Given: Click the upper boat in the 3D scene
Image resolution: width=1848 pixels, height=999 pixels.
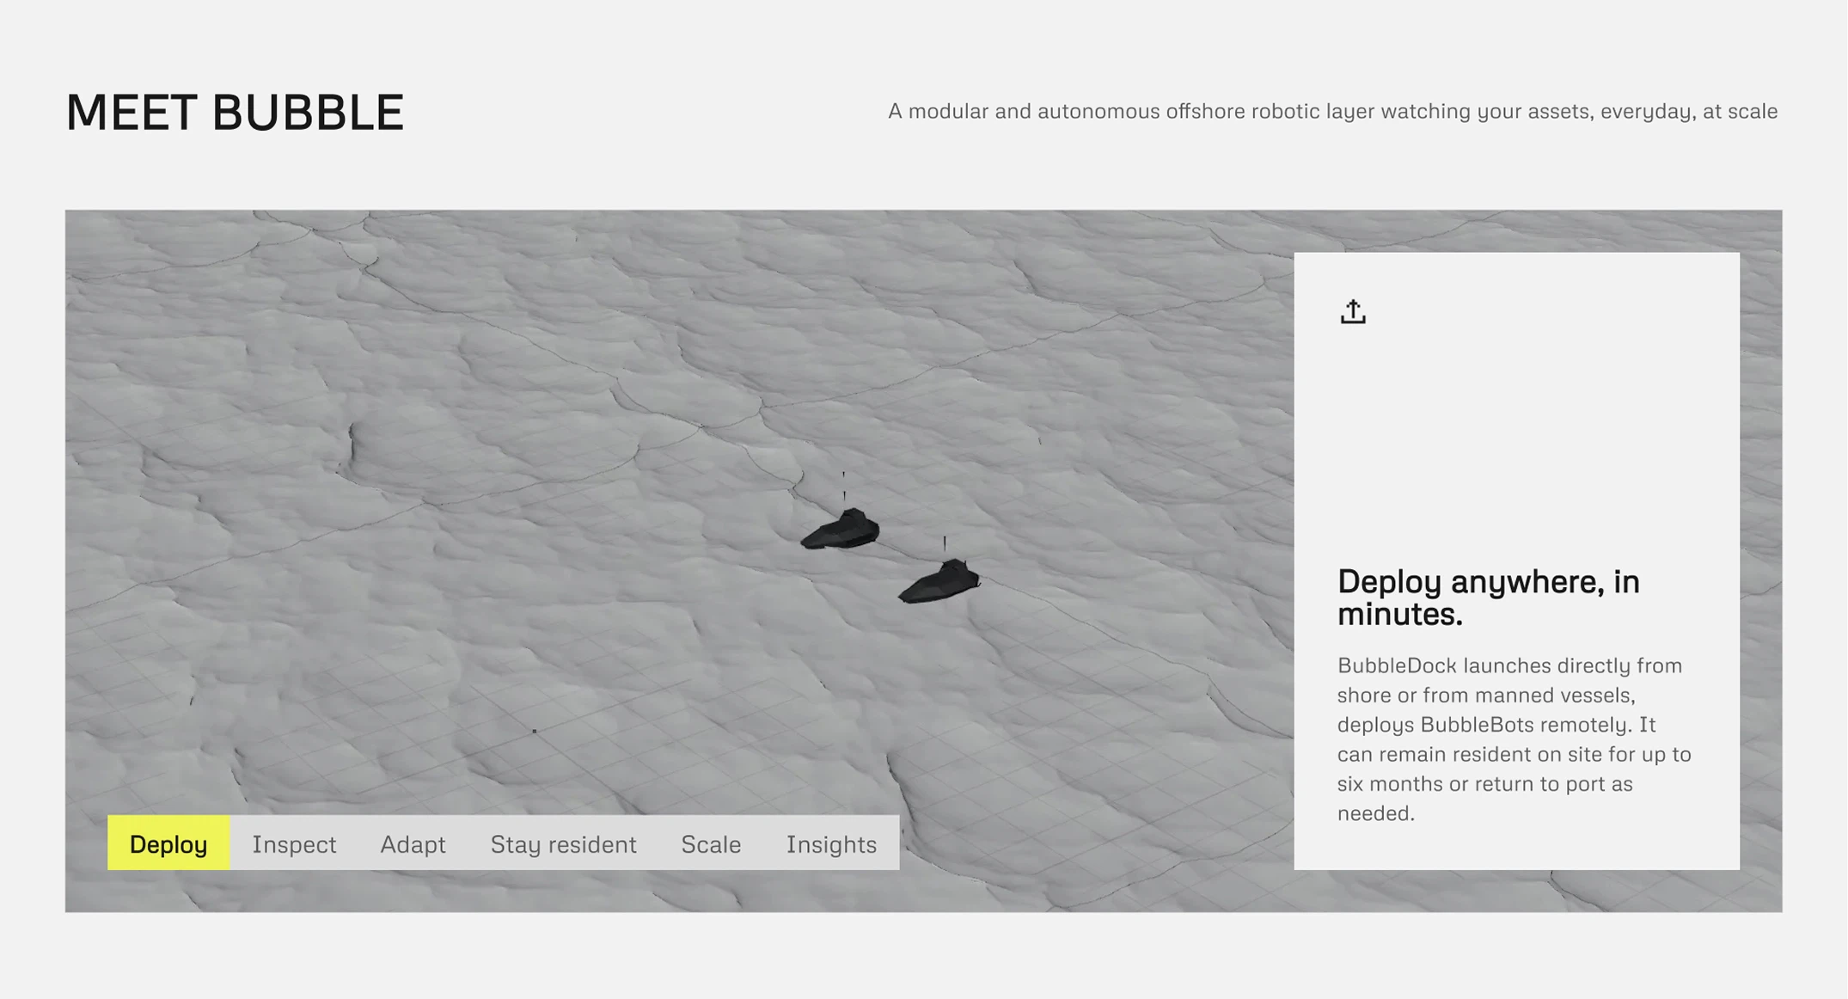Looking at the screenshot, I should click(841, 527).
